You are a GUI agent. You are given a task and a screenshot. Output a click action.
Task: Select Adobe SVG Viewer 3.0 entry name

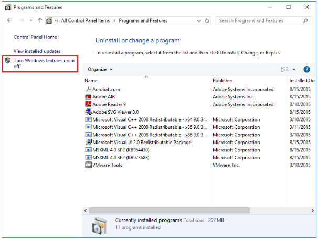(x=115, y=112)
